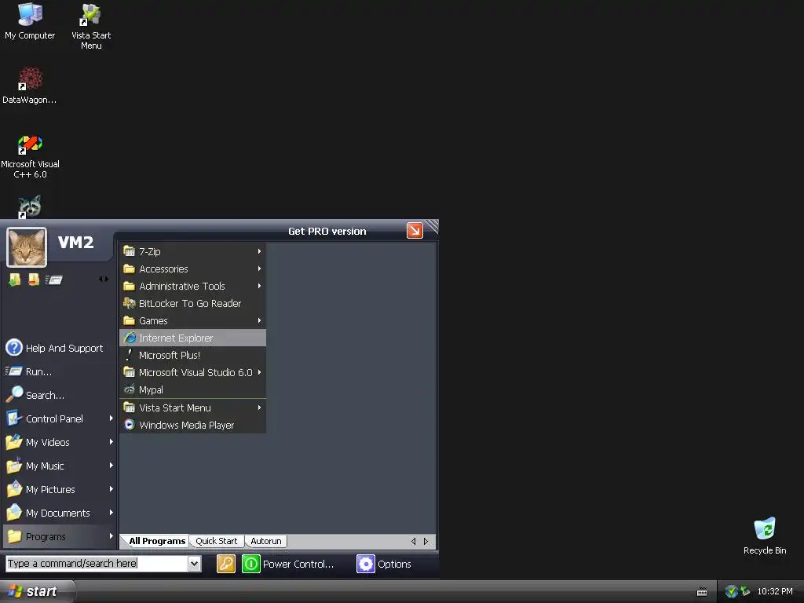Viewport: 804px width, 603px height.
Task: Open the Recycle Bin
Action: pyautogui.click(x=765, y=535)
